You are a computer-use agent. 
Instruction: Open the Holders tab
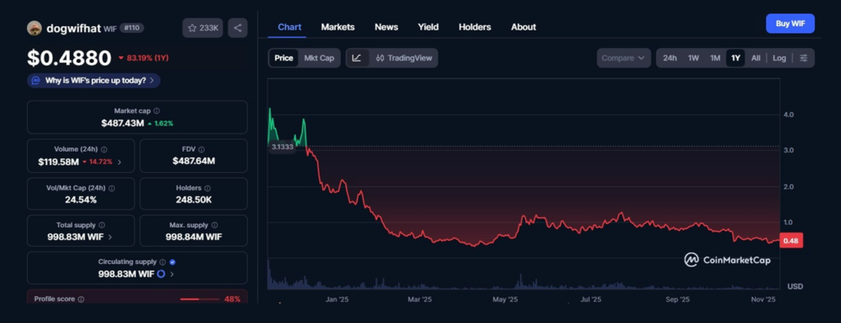[x=475, y=27]
